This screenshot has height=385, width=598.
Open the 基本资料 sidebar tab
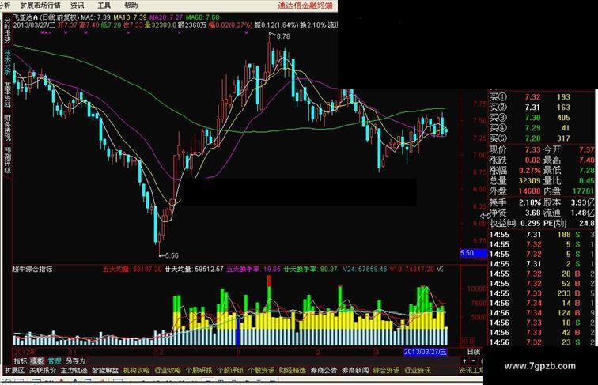8,95
